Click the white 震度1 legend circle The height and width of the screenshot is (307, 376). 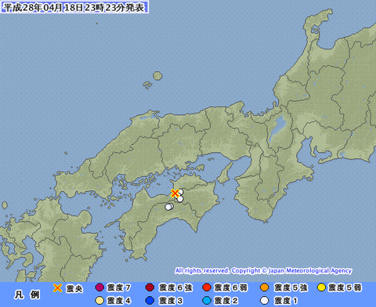265,301
